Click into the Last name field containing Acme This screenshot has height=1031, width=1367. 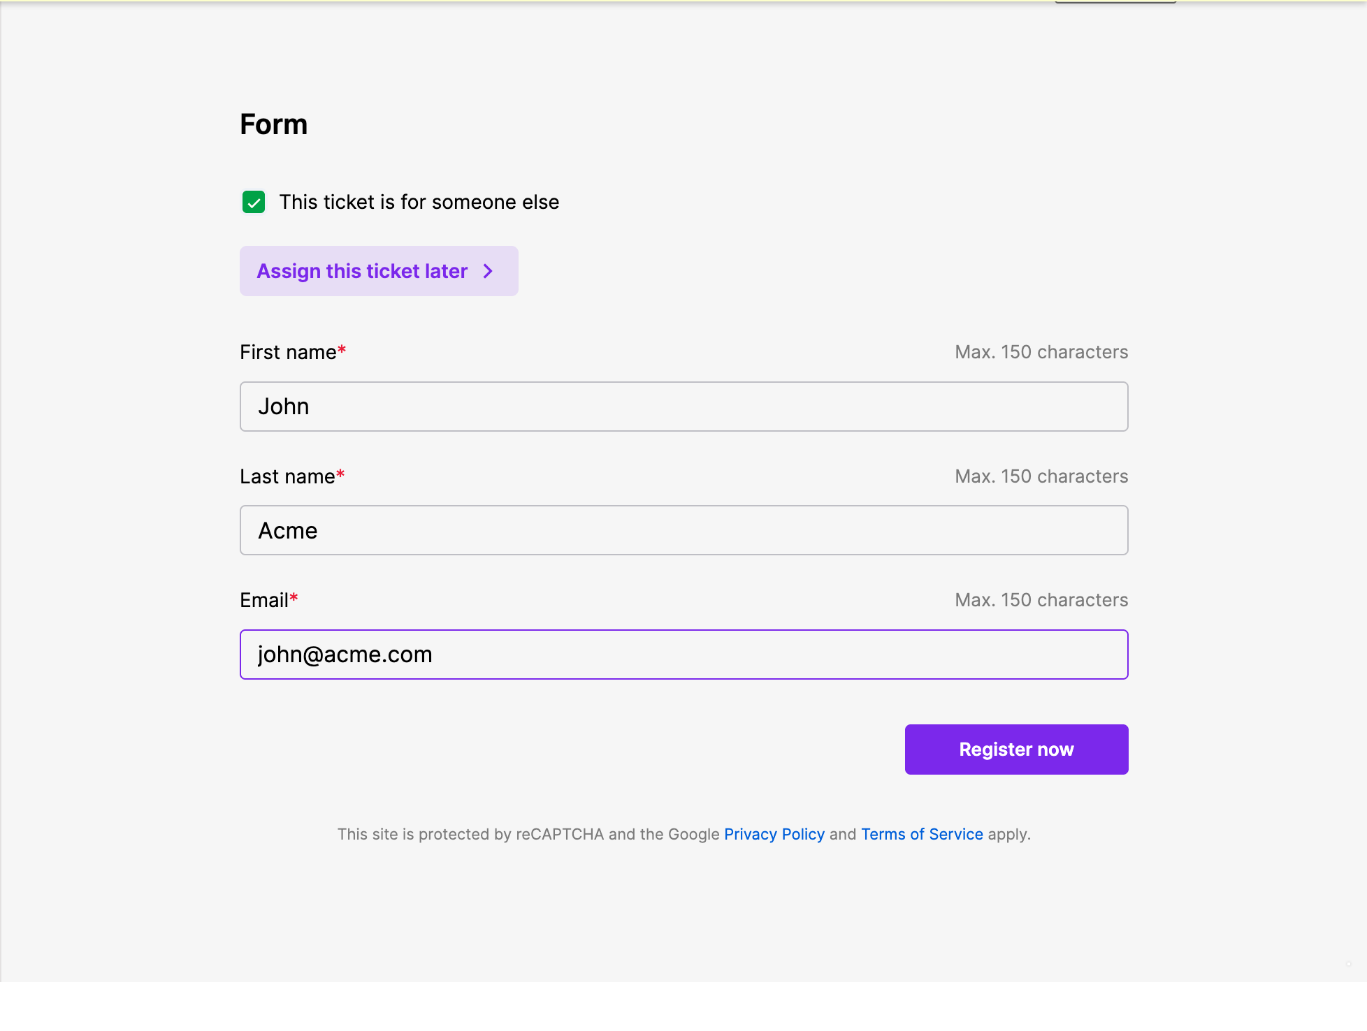pos(683,530)
